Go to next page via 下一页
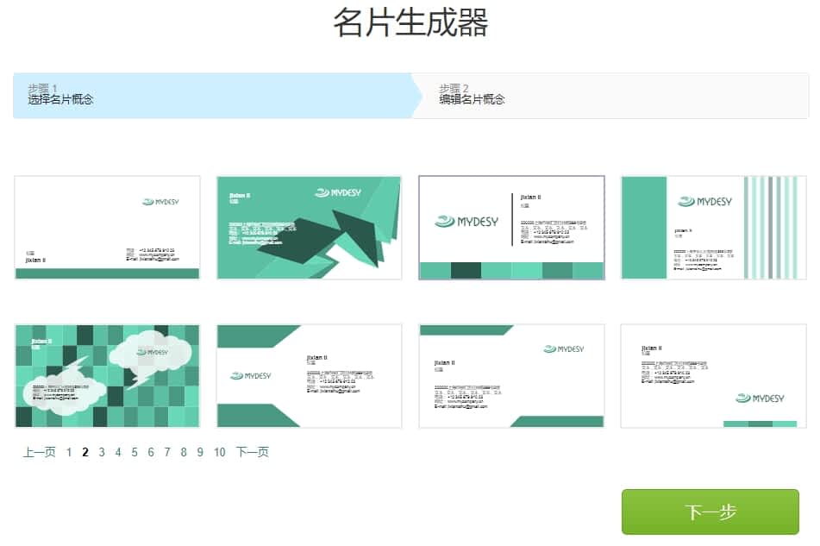The height and width of the screenshot is (546, 820). point(253,452)
